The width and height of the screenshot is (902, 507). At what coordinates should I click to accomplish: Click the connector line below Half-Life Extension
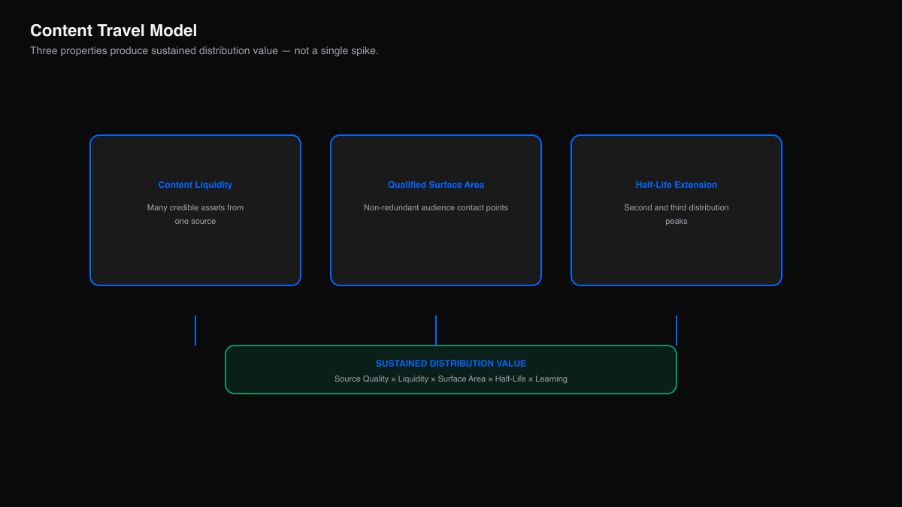click(x=676, y=330)
